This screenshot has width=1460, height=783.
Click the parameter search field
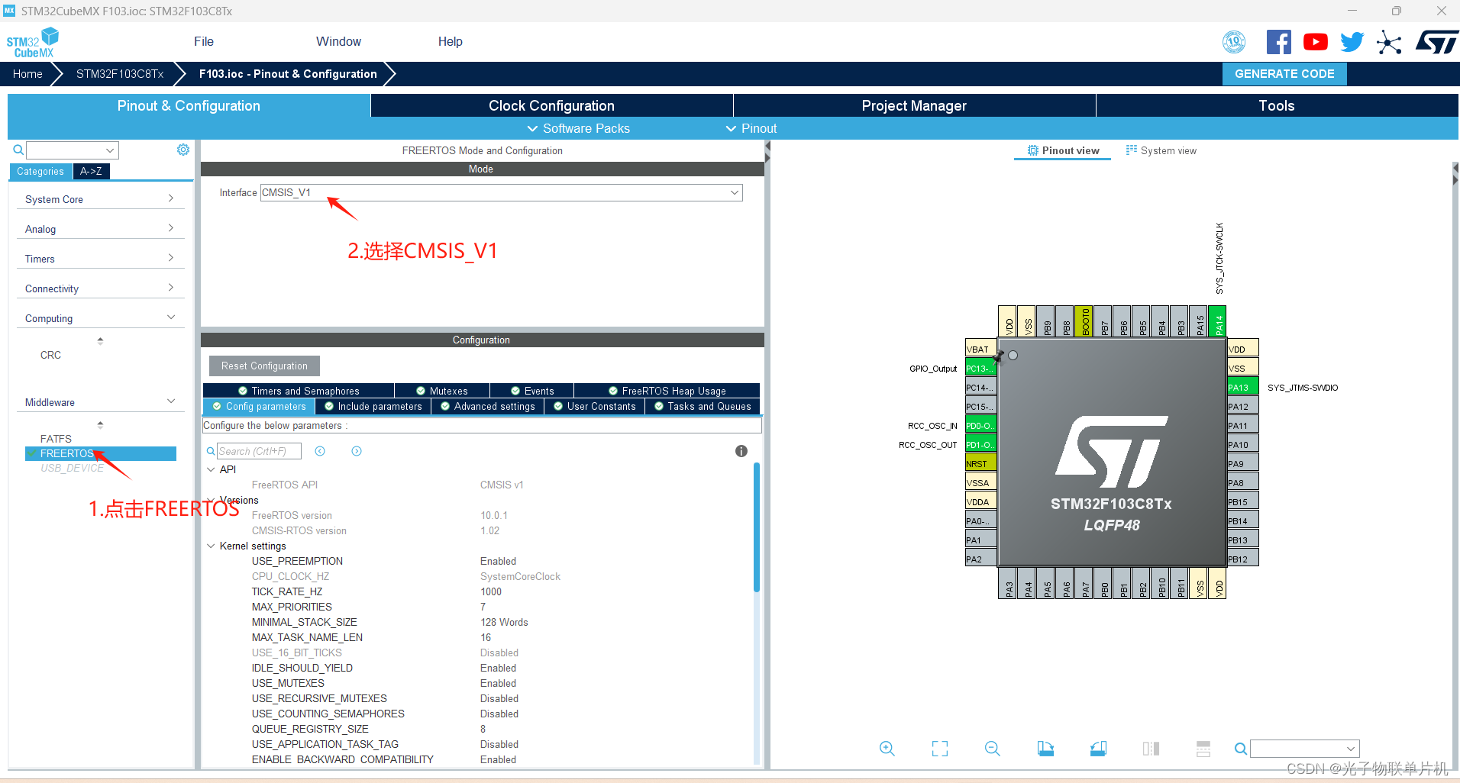259,451
